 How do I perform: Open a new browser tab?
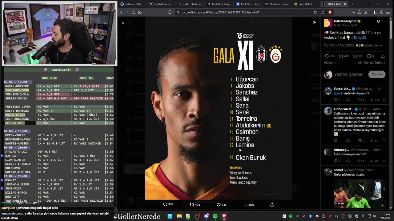(x=352, y=4)
